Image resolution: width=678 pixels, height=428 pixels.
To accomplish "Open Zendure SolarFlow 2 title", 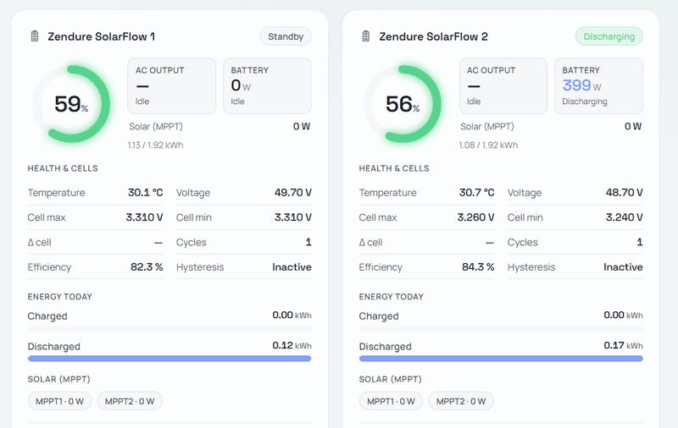I will (x=433, y=36).
